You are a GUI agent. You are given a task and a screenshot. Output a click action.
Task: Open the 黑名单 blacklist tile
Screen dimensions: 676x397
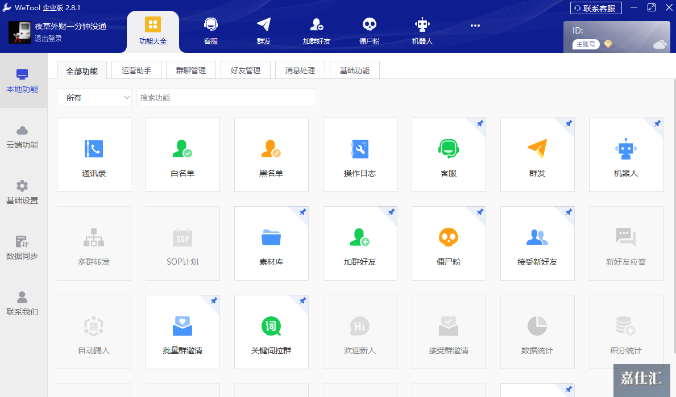pos(271,154)
